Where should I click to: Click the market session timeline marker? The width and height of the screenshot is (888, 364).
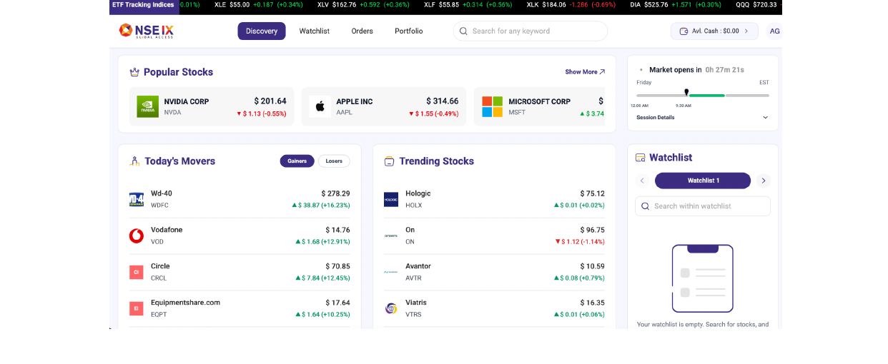click(x=686, y=92)
